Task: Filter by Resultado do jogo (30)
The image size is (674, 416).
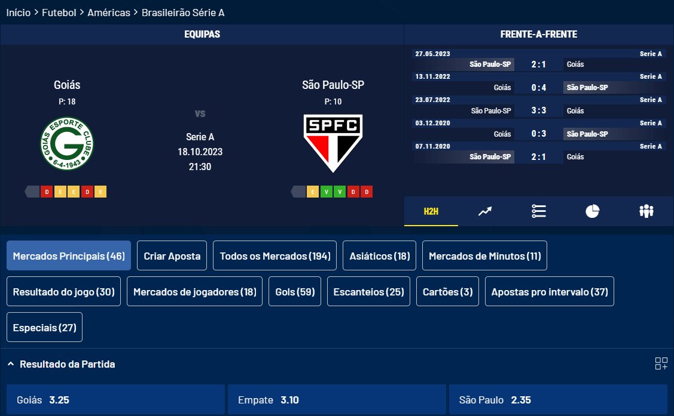Action: pyautogui.click(x=63, y=292)
